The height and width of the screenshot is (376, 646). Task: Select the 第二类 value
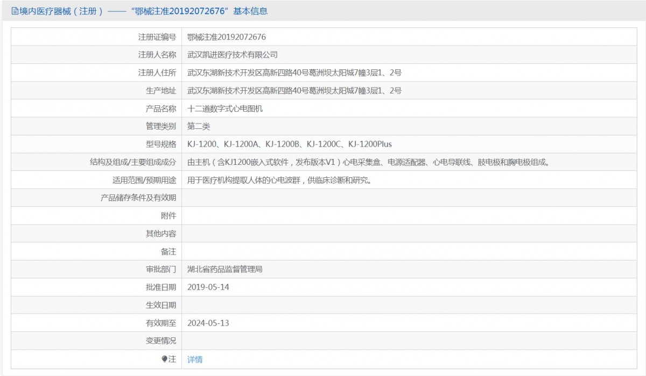click(x=199, y=126)
